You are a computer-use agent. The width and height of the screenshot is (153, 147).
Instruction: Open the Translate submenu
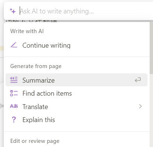tap(76, 106)
